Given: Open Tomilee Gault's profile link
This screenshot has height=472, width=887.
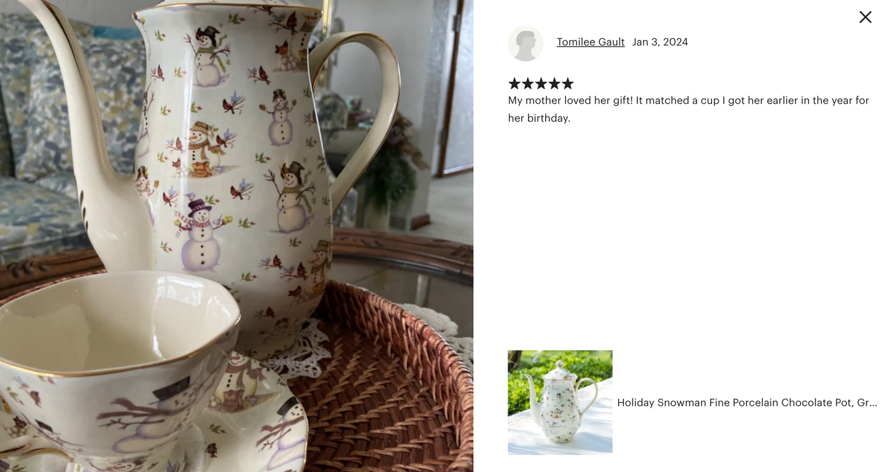Looking at the screenshot, I should (x=591, y=42).
